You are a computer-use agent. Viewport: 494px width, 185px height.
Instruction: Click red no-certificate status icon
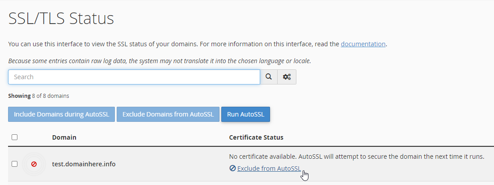tap(34, 164)
